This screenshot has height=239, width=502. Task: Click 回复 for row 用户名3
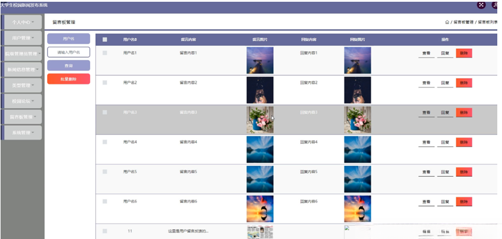click(x=445, y=113)
